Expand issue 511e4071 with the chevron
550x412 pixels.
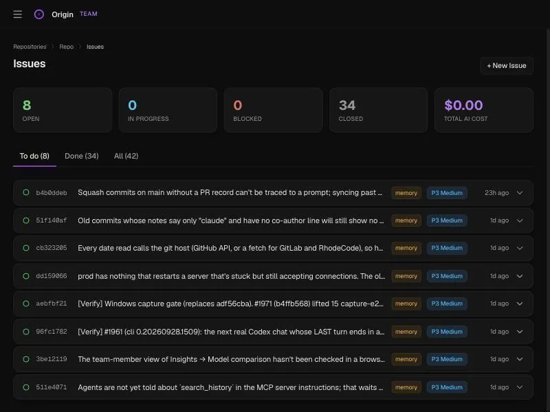coord(520,387)
